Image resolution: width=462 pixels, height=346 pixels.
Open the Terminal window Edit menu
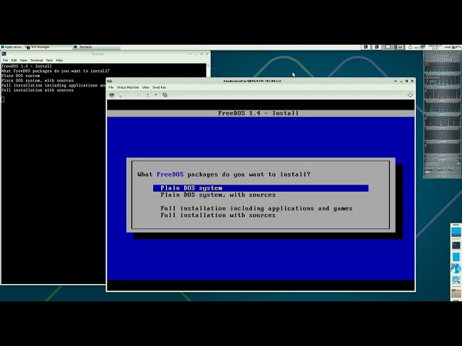coord(14,61)
